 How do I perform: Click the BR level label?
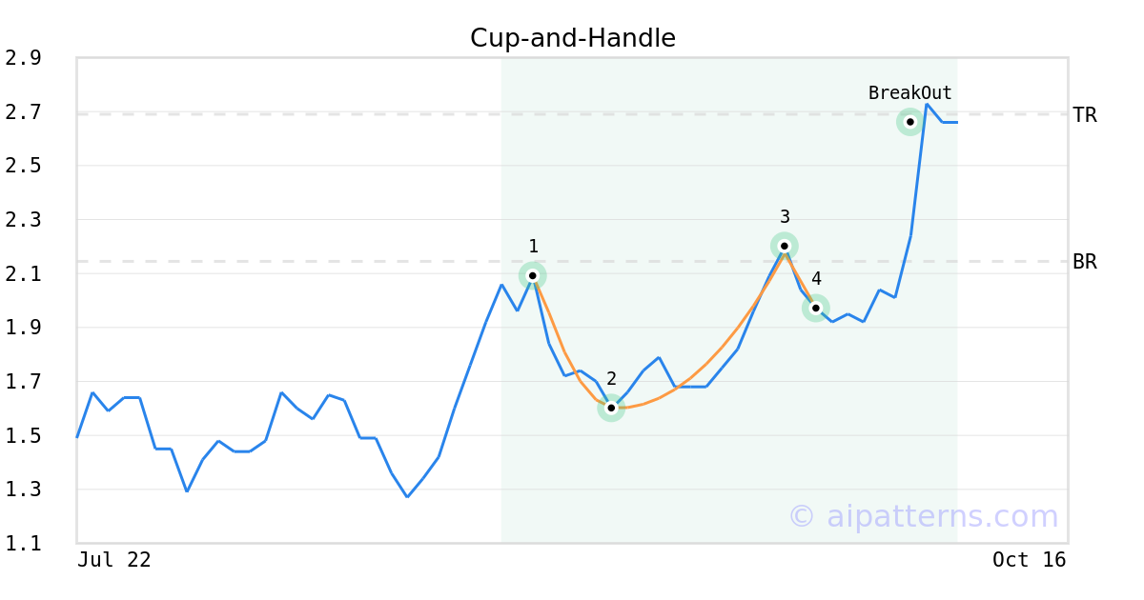[x=1084, y=262]
